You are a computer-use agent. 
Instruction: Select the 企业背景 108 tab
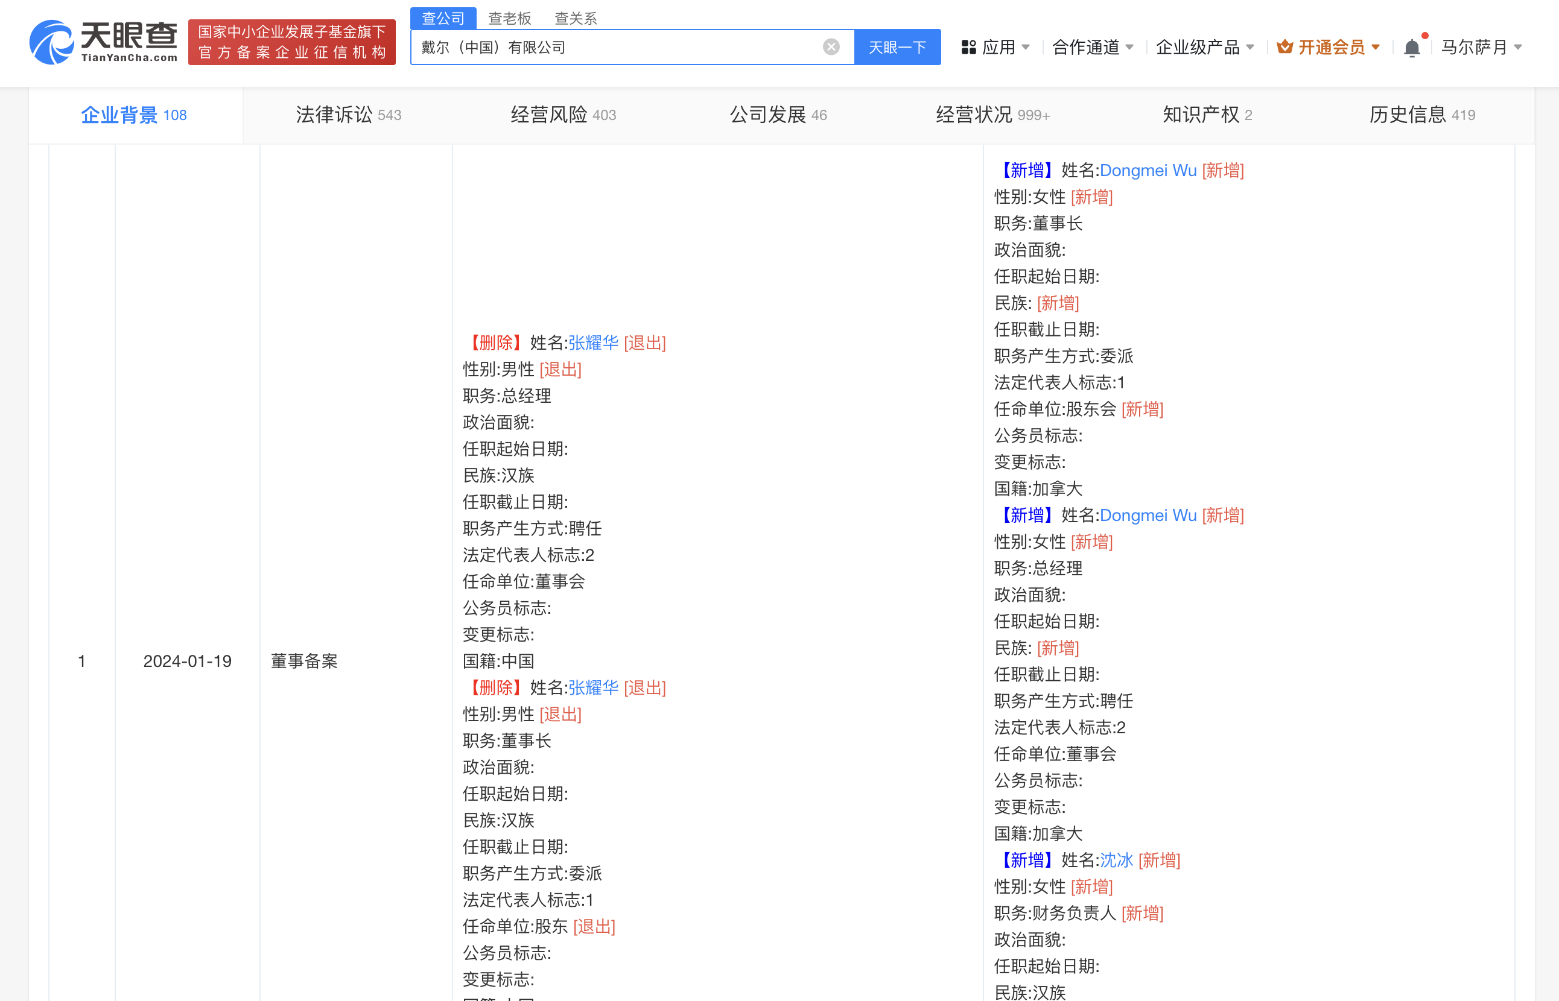point(134,115)
